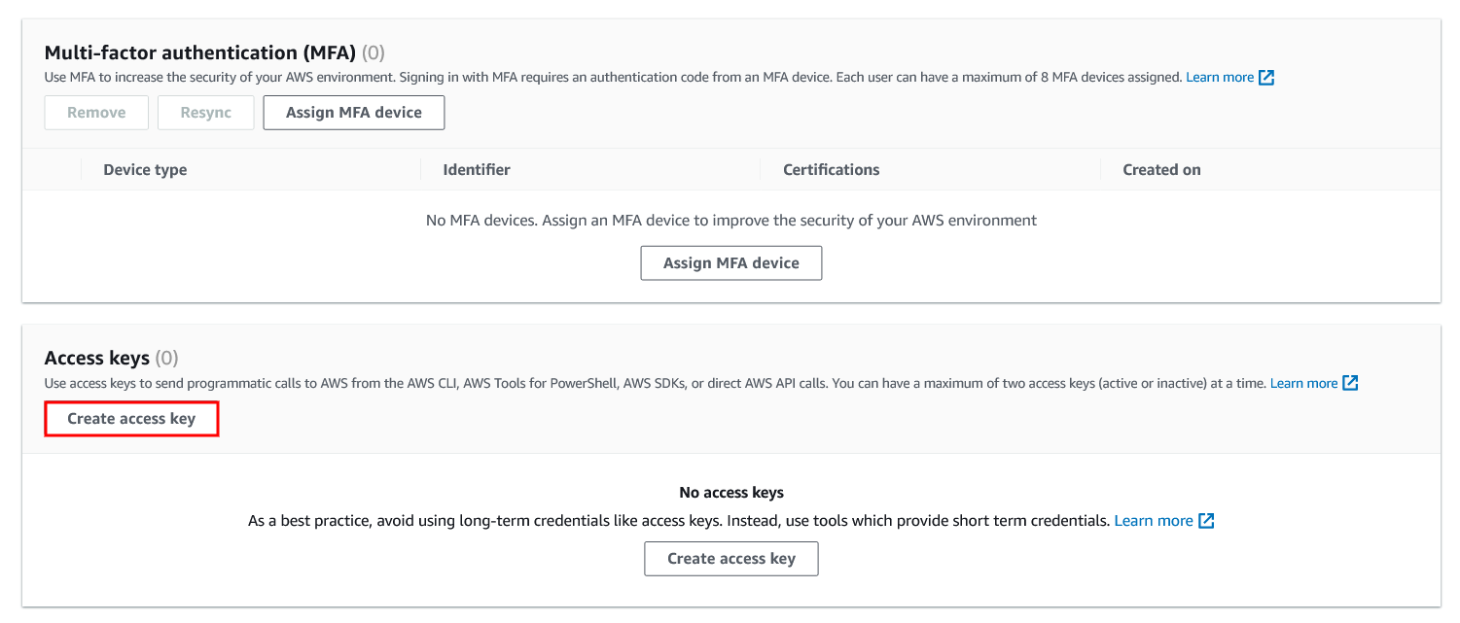Click the Remove MFA device button
This screenshot has height=623, width=1460.
[x=96, y=113]
